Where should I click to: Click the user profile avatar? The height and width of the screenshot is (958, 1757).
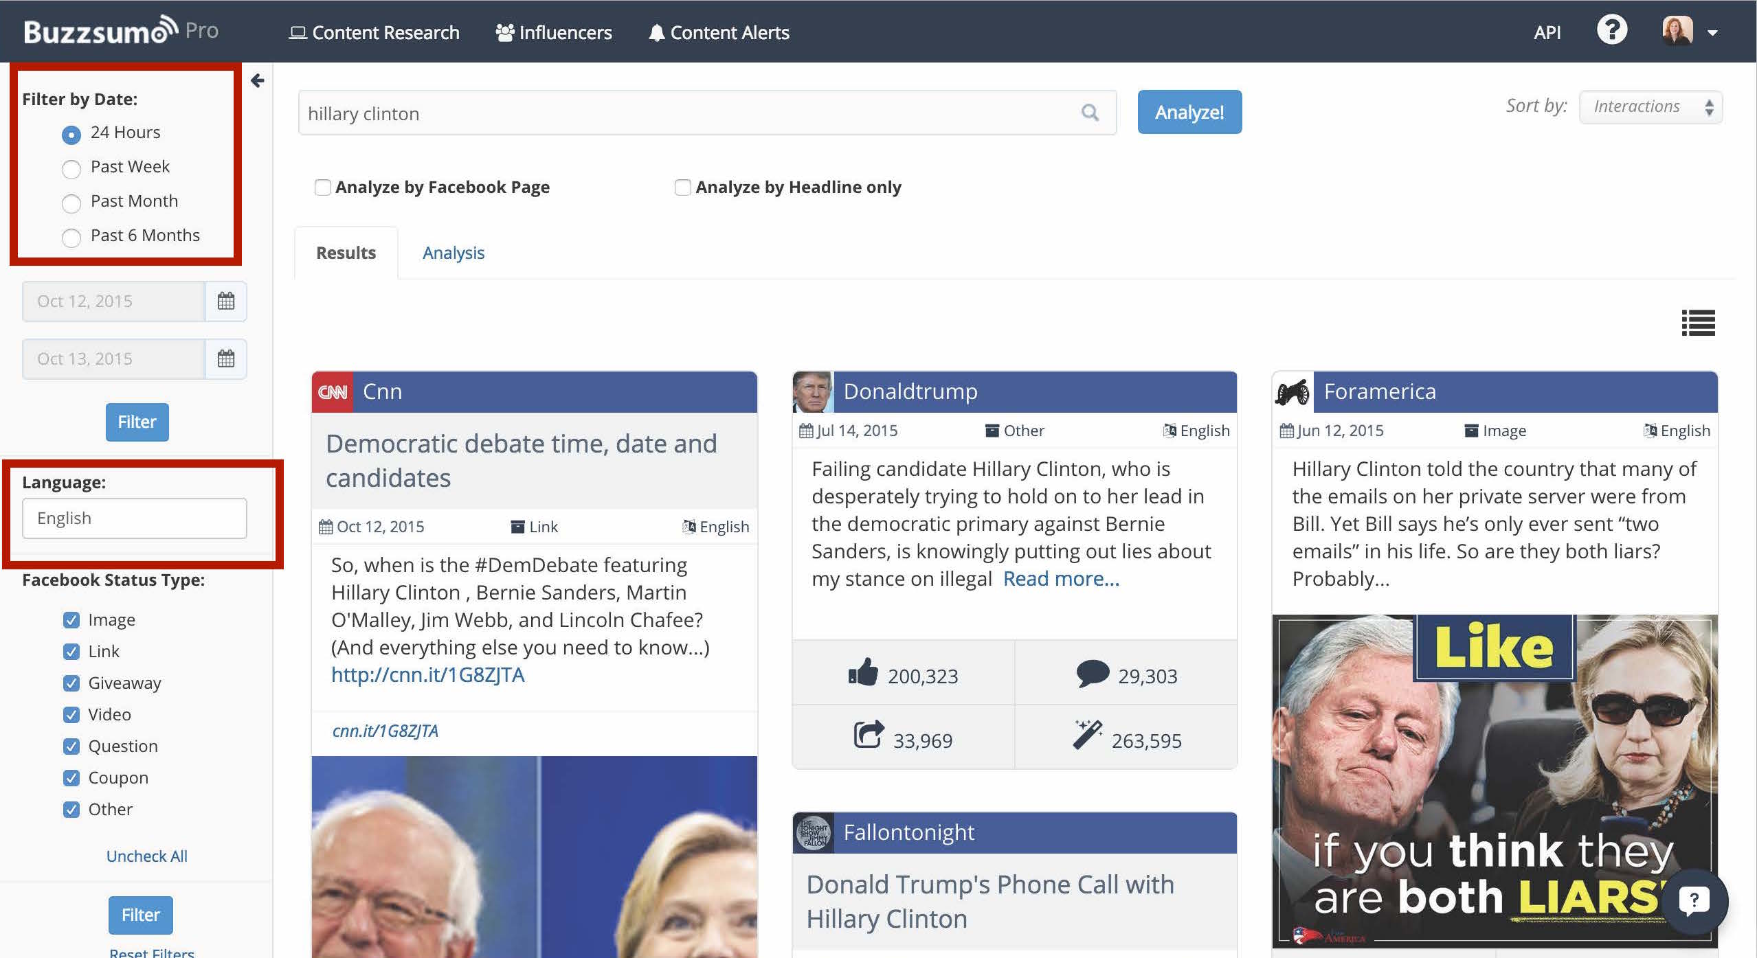[x=1677, y=31]
